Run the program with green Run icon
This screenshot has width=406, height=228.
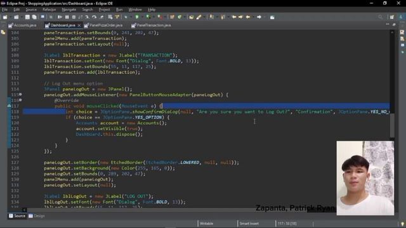click(x=137, y=17)
